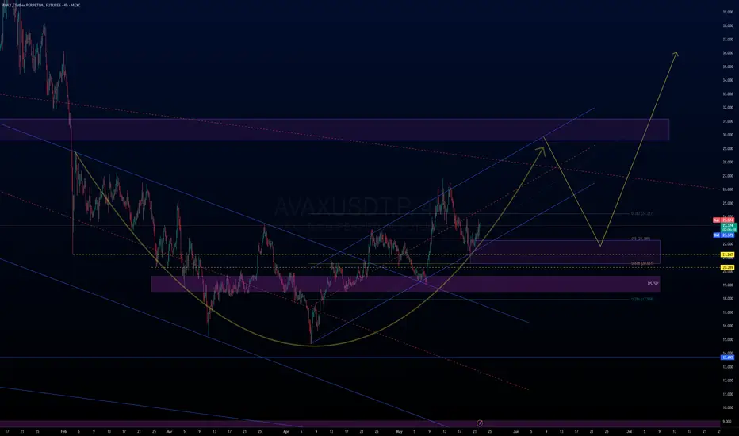This screenshot has height=436, width=739.
Task: Click the red Ask price label
Action: coord(723,220)
